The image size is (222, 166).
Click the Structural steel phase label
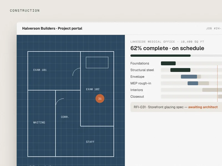142,70
